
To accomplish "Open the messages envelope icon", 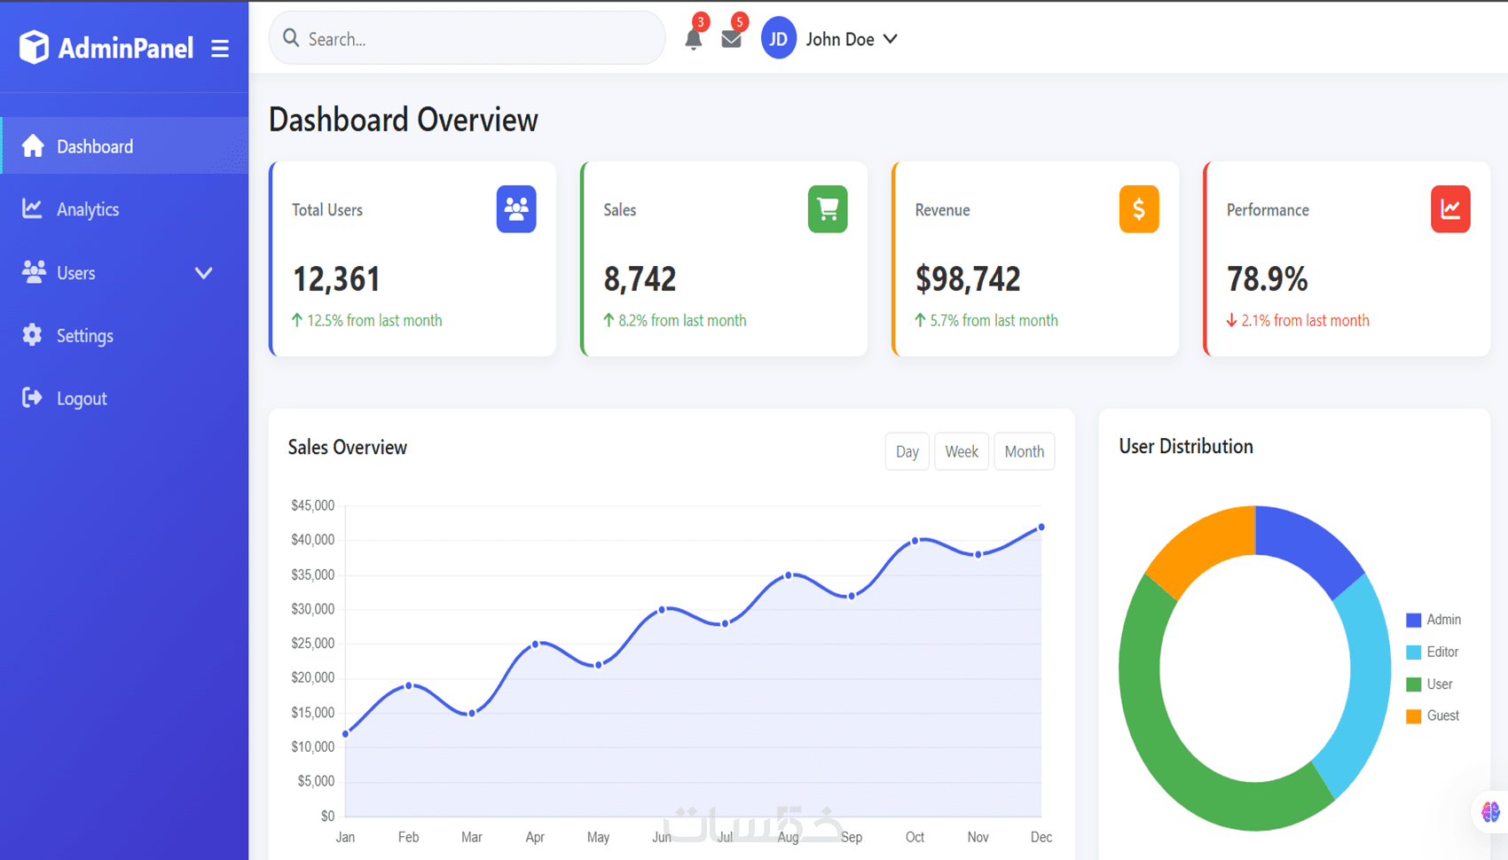I will coord(731,39).
